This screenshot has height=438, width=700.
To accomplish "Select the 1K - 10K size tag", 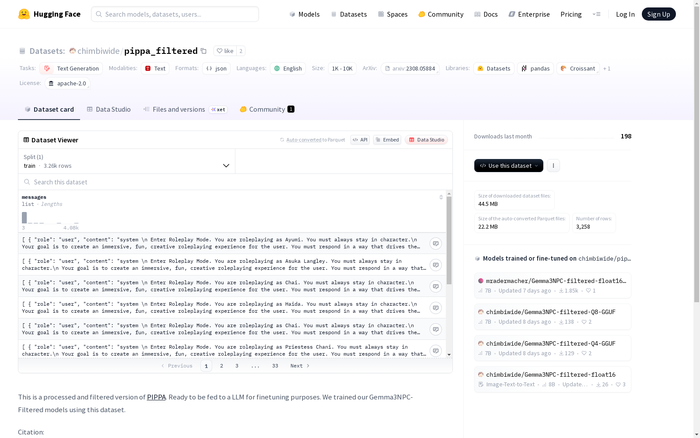I will (342, 68).
